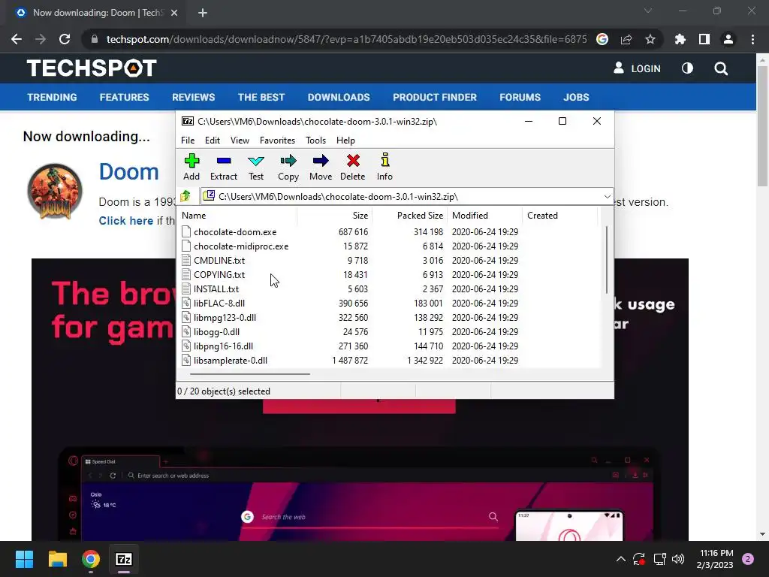Click the Extract icon in 7-Zip
Screen dimensions: 769x577
[224, 161]
